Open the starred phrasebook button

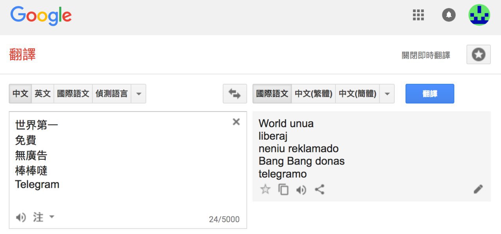click(x=478, y=55)
